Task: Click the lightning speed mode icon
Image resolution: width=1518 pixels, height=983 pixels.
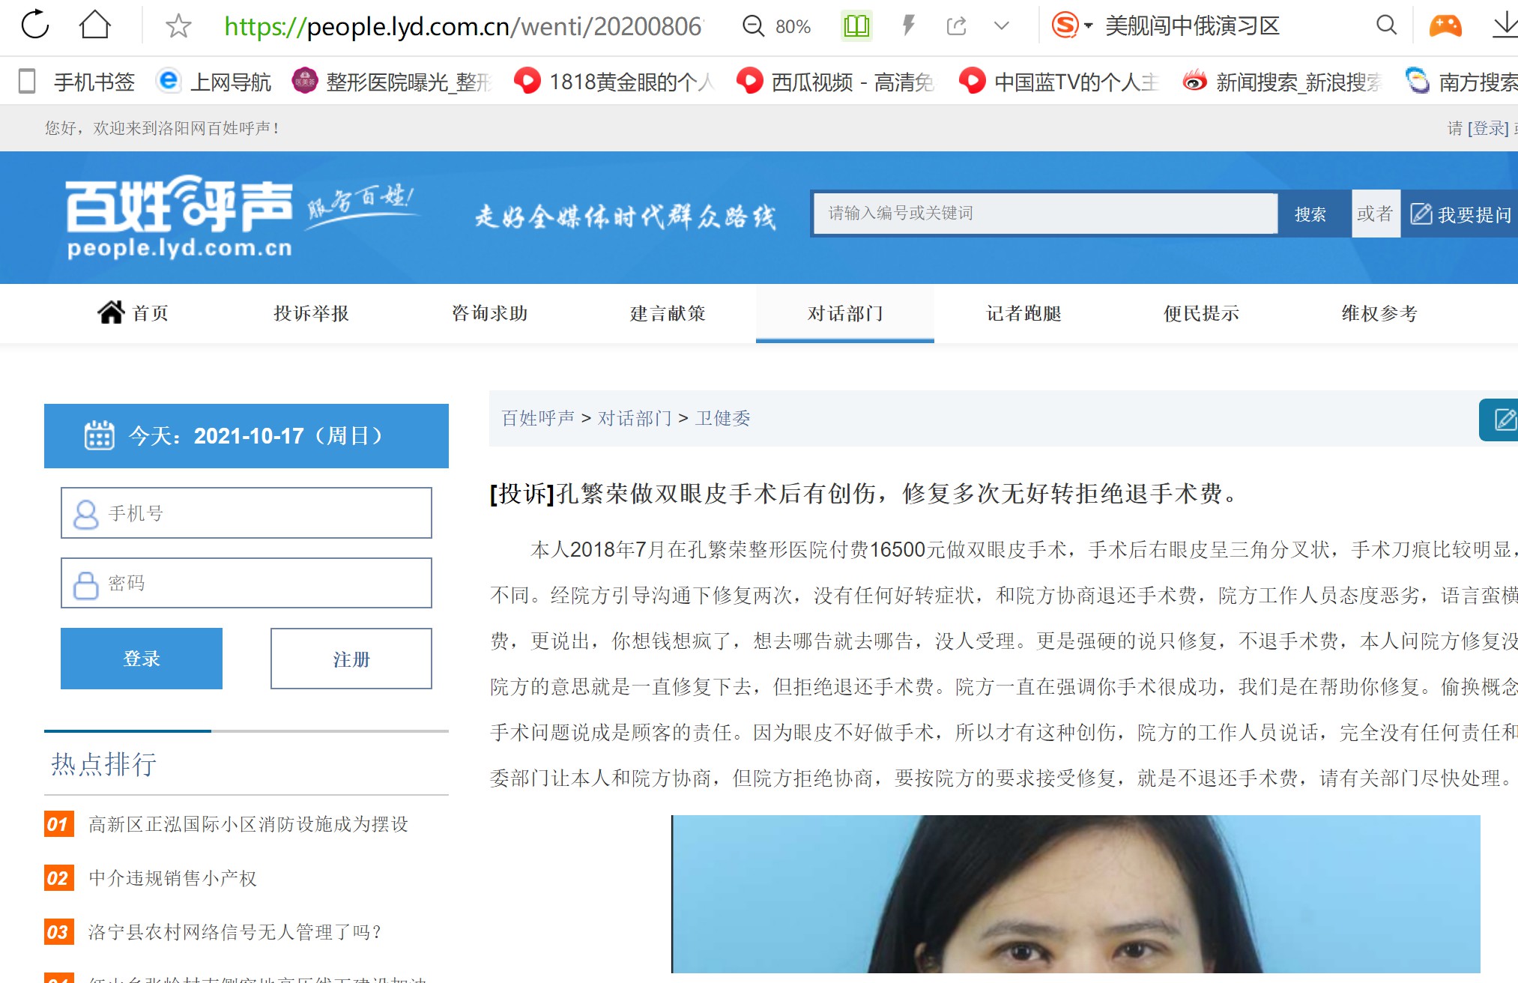Action: 908,26
